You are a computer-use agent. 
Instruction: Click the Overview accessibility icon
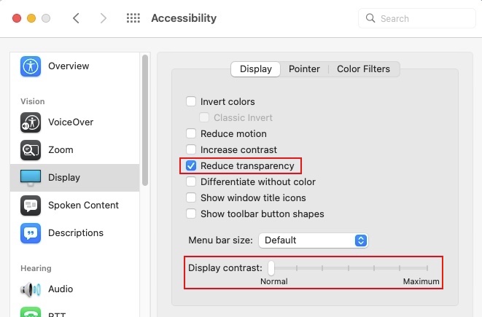(x=31, y=66)
